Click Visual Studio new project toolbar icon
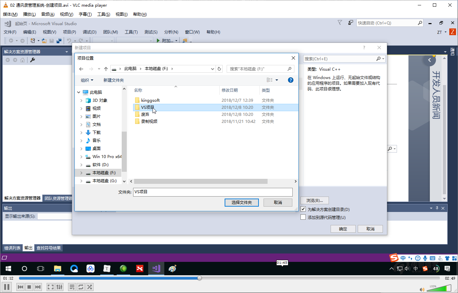The height and width of the screenshot is (293, 458). coord(33,41)
